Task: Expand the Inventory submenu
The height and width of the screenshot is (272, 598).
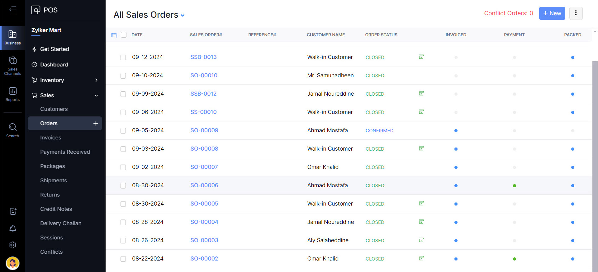Action: [x=96, y=80]
